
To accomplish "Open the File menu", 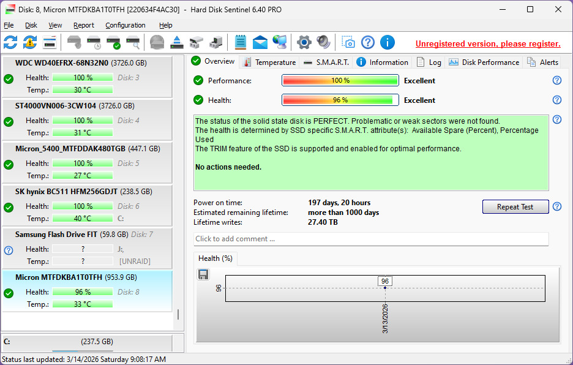I will tap(9, 25).
